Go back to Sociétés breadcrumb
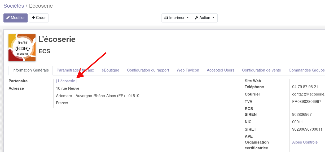Viewport: 325px width, 152px height. pyautogui.click(x=14, y=6)
